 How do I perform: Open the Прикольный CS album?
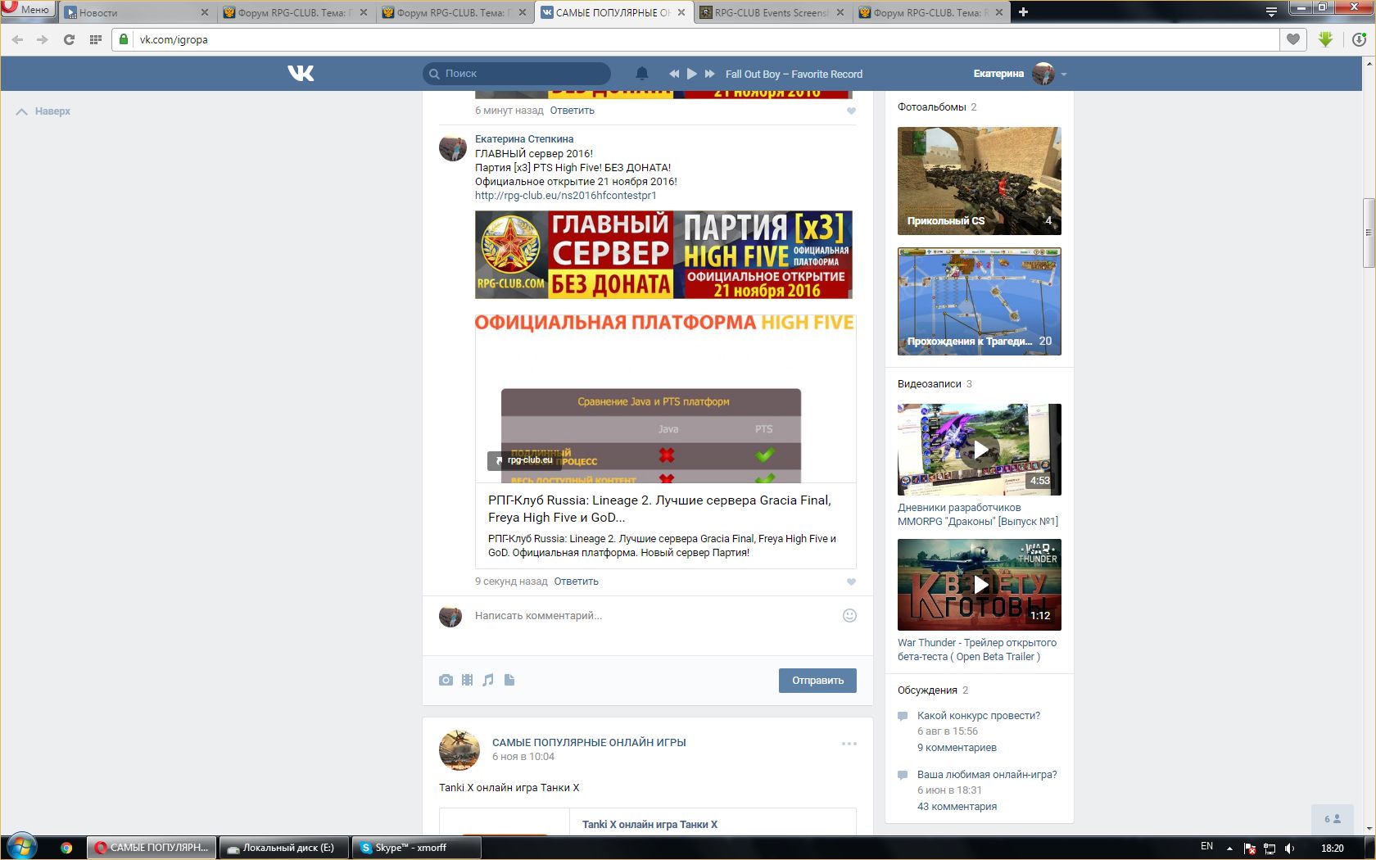[x=980, y=181]
